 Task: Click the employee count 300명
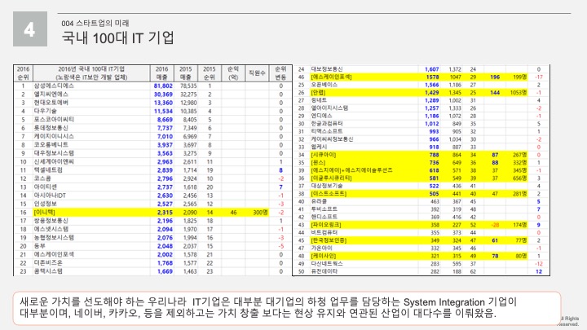(x=260, y=212)
